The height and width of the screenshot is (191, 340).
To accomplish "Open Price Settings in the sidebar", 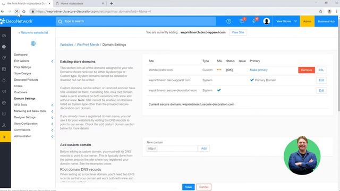I will (x=22, y=67).
